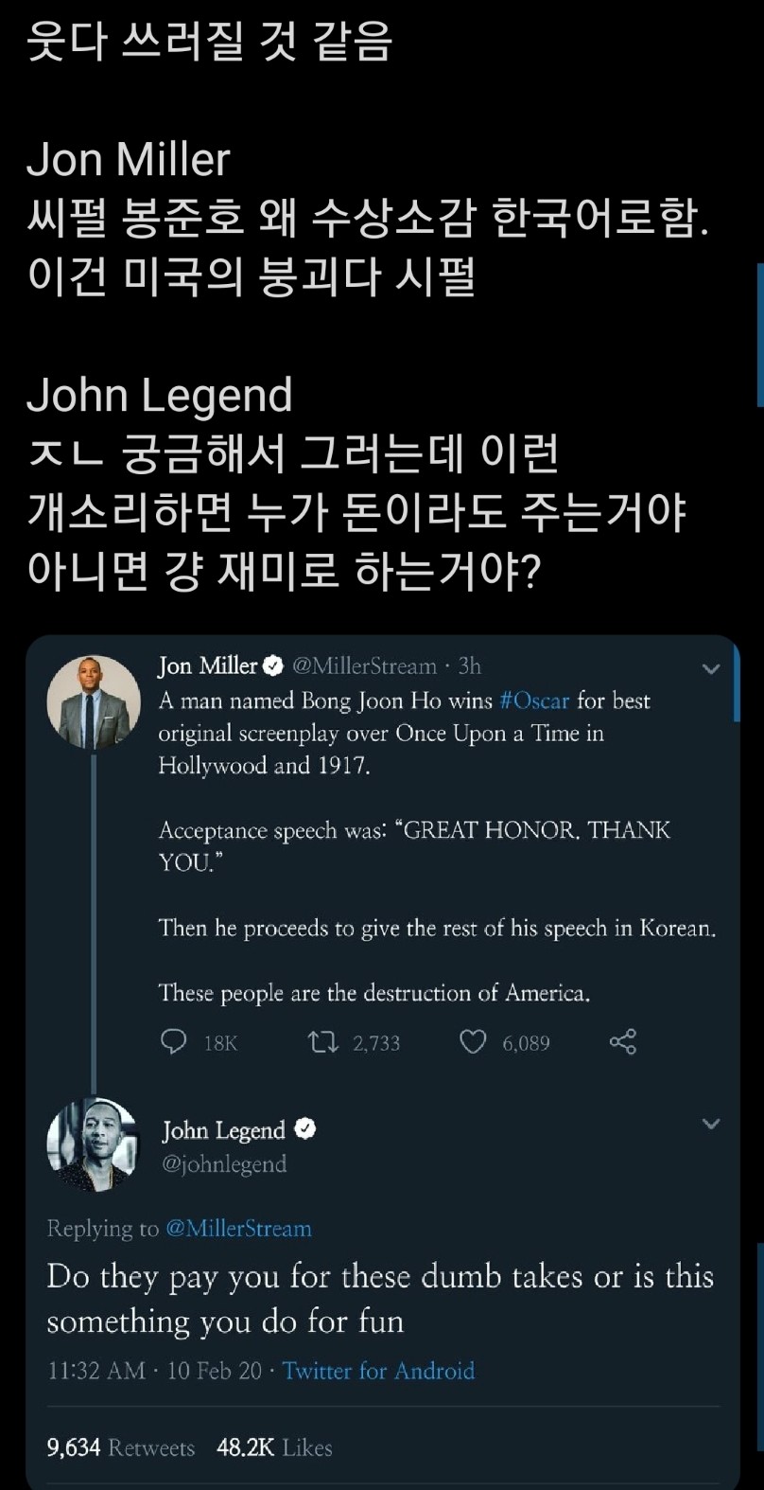Open Jon Miller's profile picture
The height and width of the screenshot is (1490, 764).
click(94, 701)
